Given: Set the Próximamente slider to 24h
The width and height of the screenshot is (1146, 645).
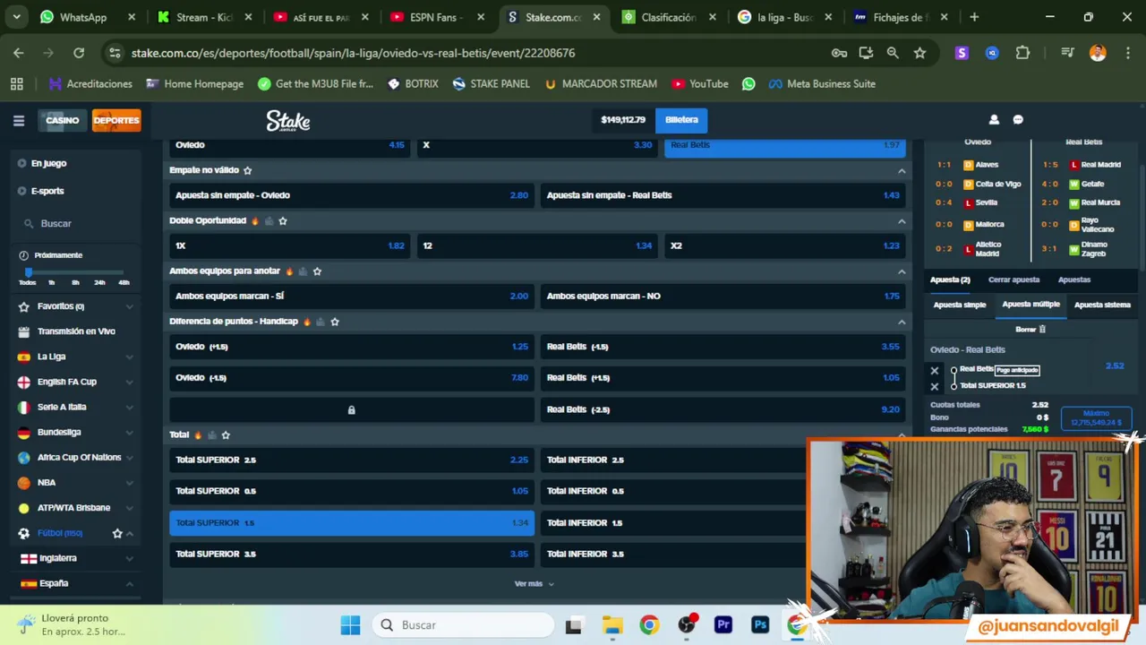Looking at the screenshot, I should [99, 282].
